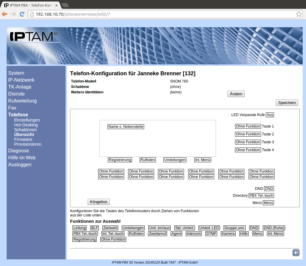
Task: Toggle LED Verpasste Rufe 'Aus' setting
Action: coord(270,115)
